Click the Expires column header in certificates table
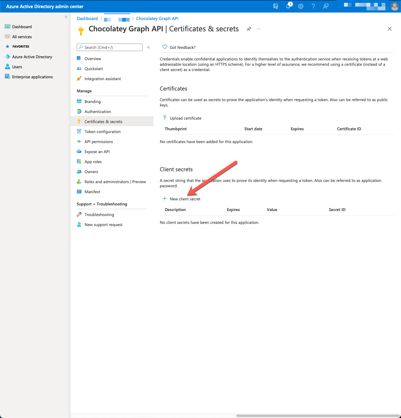Screen dimensions: 401x418 click(x=297, y=129)
